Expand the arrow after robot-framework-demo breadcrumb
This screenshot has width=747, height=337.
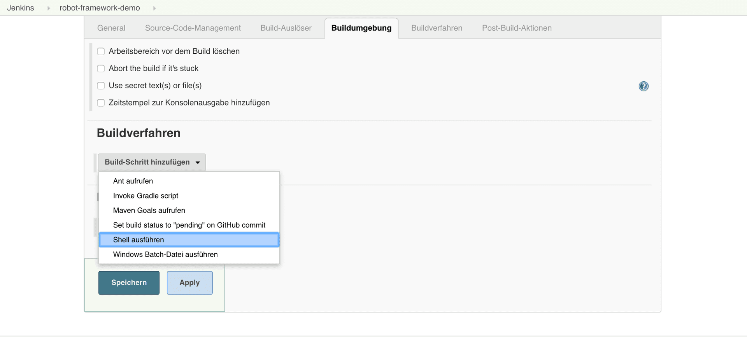[154, 8]
